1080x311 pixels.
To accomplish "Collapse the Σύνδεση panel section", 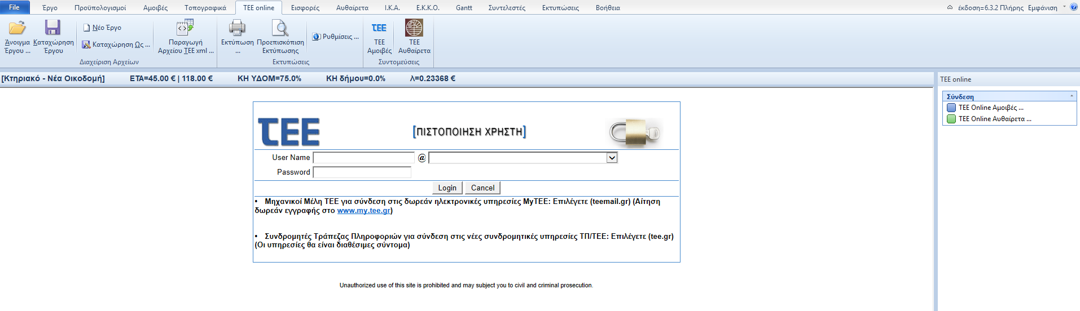I will 1072,96.
